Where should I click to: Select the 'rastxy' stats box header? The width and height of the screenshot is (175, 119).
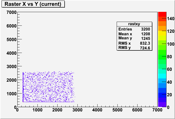[x=134, y=24]
